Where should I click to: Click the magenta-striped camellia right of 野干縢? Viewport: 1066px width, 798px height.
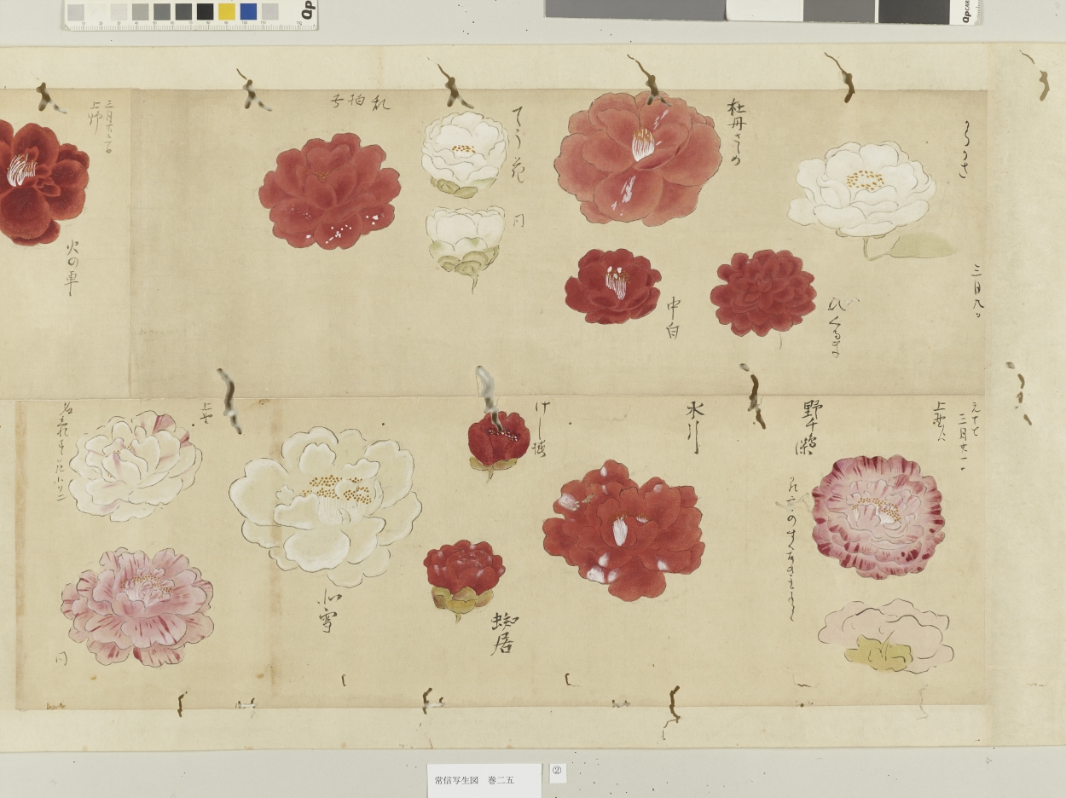click(878, 517)
